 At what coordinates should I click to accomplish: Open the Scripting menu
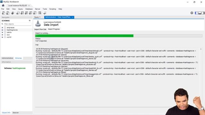point(53,9)
